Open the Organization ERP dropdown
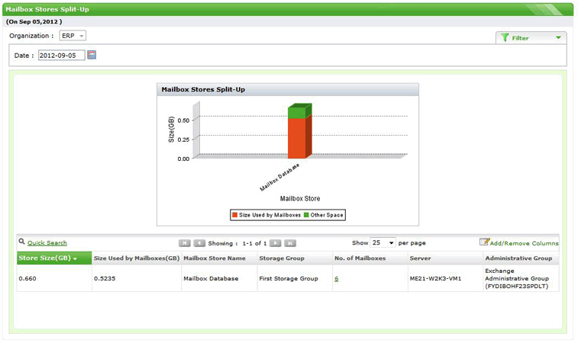Viewport: 578px width, 343px height. tap(73, 36)
